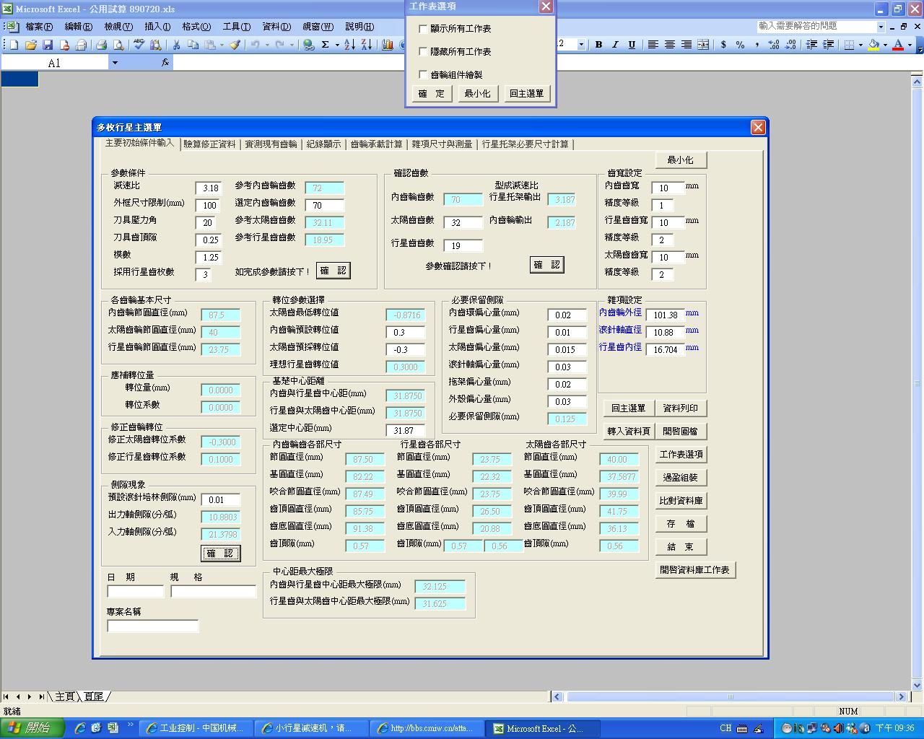
Task: Sort descending with the Z-A icon
Action: coord(366,45)
